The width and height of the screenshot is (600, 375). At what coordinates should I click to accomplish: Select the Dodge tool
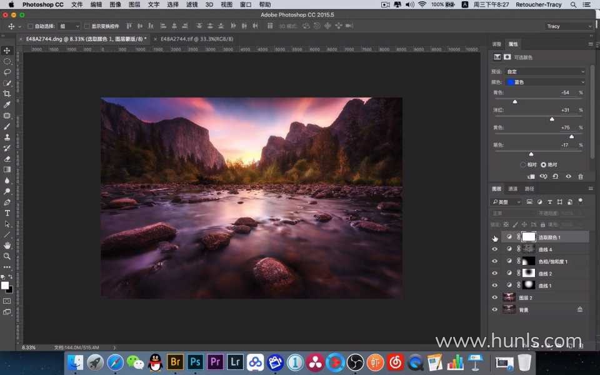7,191
